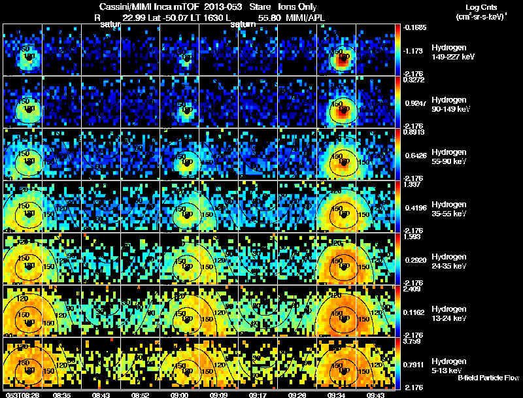Select the 'Hydrogen 13-24 keV' row label

(x=448, y=314)
